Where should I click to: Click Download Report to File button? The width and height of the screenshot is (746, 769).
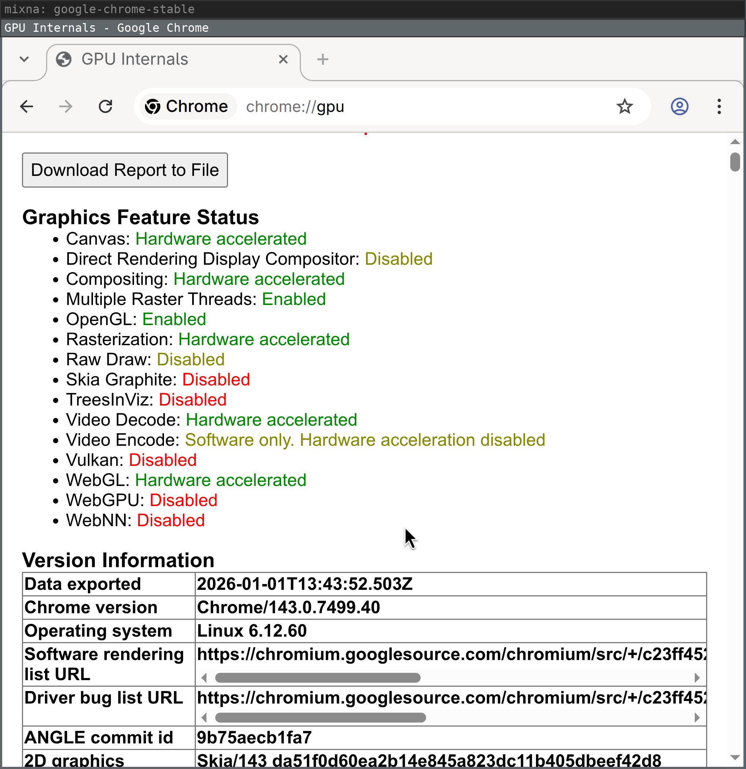125,170
